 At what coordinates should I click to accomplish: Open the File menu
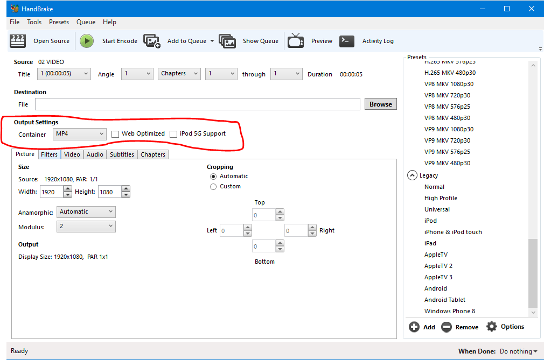point(15,22)
